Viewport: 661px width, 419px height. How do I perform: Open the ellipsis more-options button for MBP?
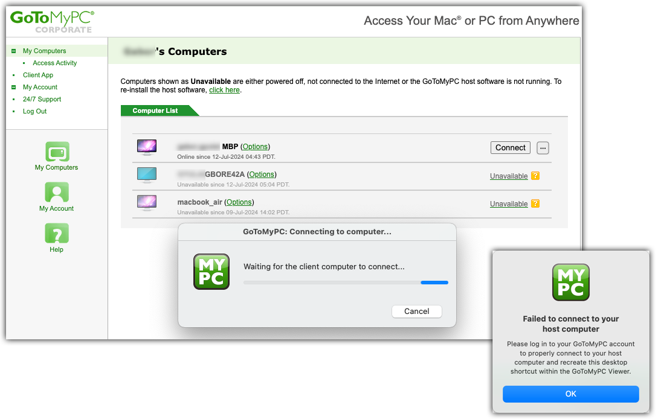click(x=543, y=148)
